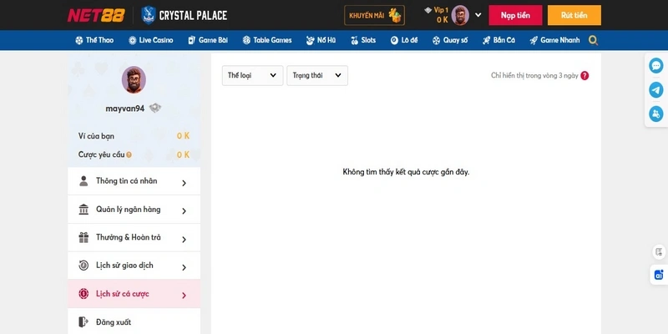
Task: Open the Nổ Hũ menu
Action: (321, 40)
